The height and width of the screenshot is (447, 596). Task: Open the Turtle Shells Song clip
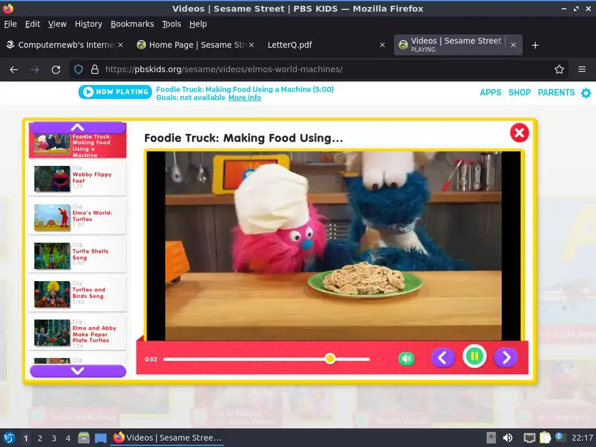pos(77,255)
